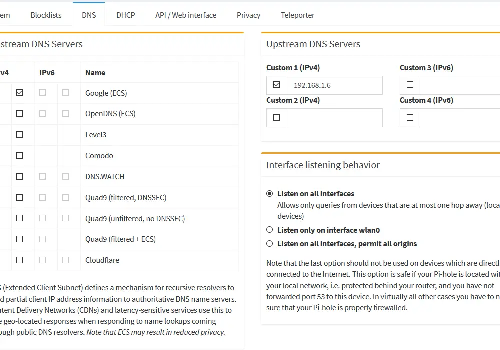The height and width of the screenshot is (350, 500).
Task: Click the Interface listening behavior heading
Action: 323,165
